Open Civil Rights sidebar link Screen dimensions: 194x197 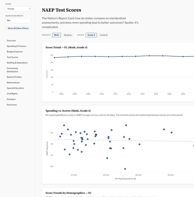(12, 94)
